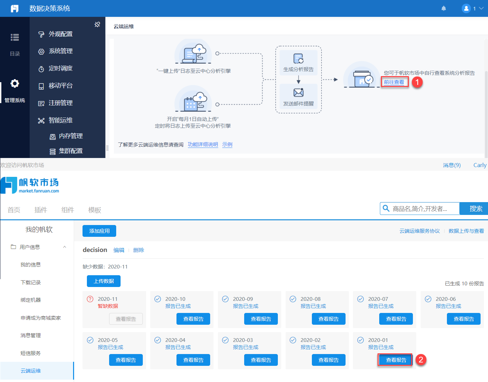Click the 发送邮件提醒 envelope icon
The height and width of the screenshot is (382, 488).
[298, 93]
